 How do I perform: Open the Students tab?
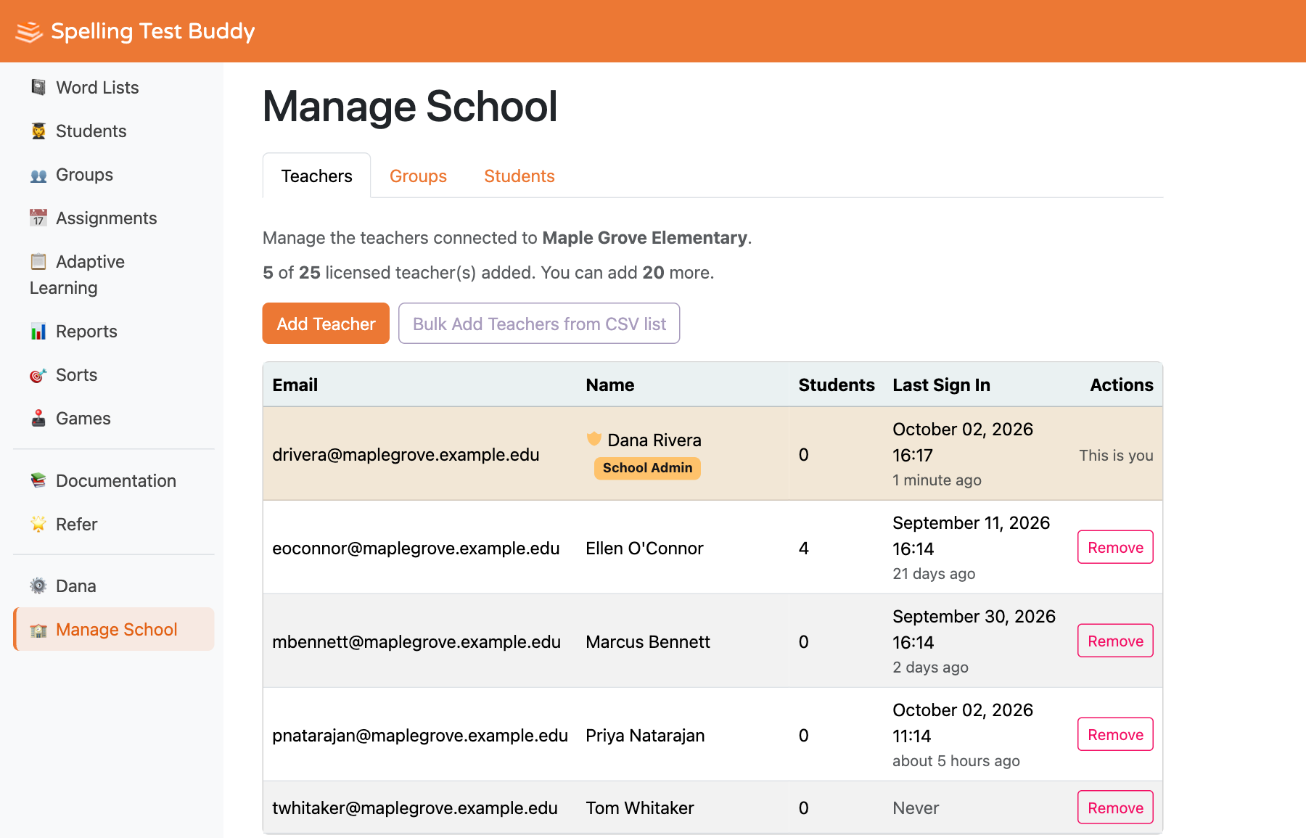tap(519, 176)
